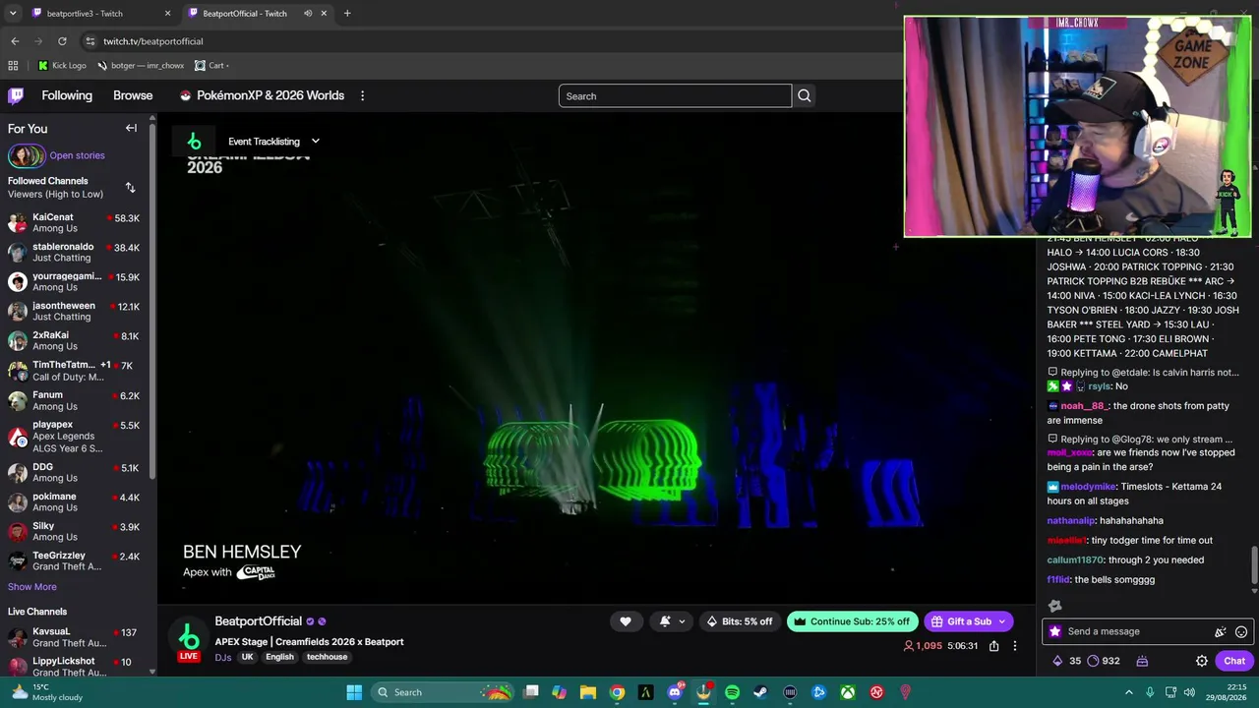Focus the Twitch search box
The width and height of the screenshot is (1259, 708).
click(675, 95)
